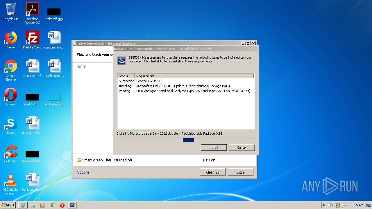
Task: Select the washington document icon
Action: pos(54,69)
